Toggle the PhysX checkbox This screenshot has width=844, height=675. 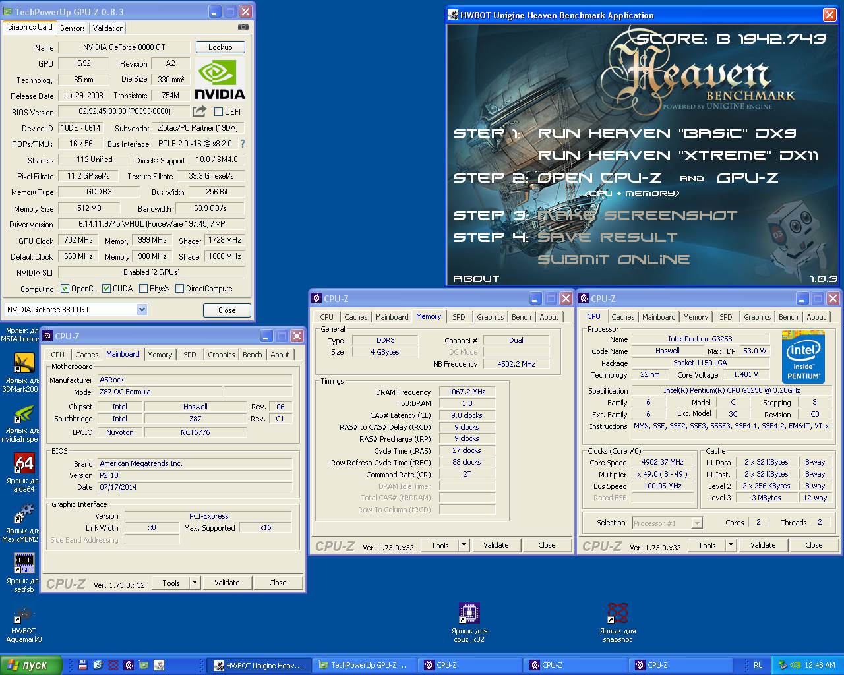[143, 288]
